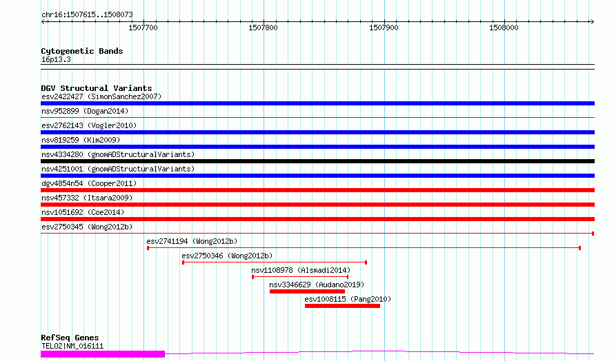Click the 1507800 ruler position label
This screenshot has height=361, width=614.
tap(263, 28)
